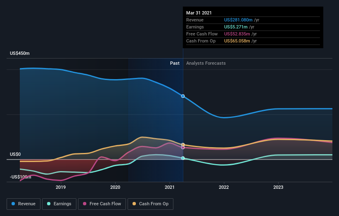
Task: Click the US$0 y-axis label
Action: (x=15, y=154)
